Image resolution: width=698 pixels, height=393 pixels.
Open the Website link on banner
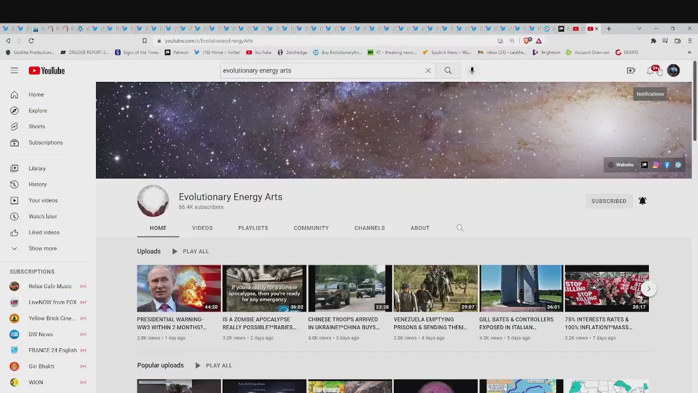[x=621, y=165]
